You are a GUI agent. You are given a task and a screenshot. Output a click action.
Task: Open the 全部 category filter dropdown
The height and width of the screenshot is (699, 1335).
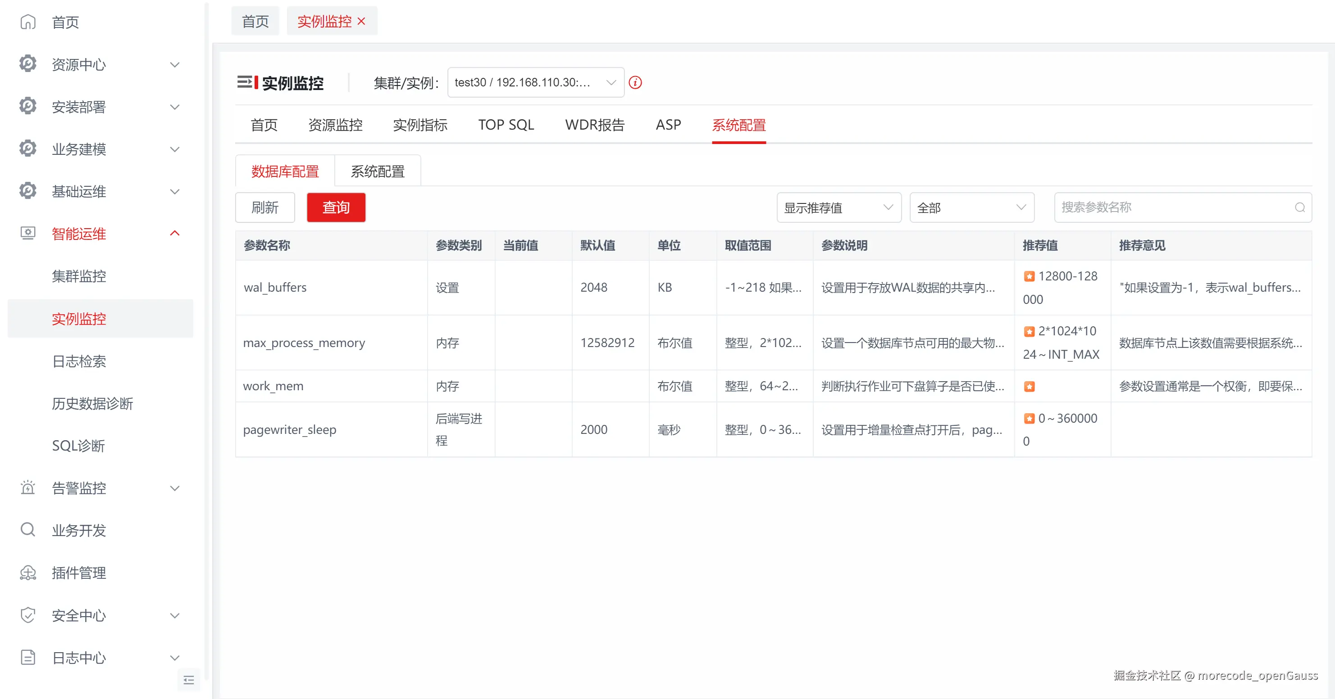[x=971, y=207]
